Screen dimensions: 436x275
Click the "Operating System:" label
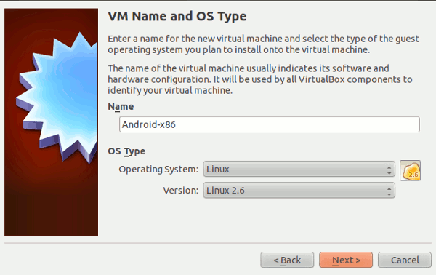point(158,170)
